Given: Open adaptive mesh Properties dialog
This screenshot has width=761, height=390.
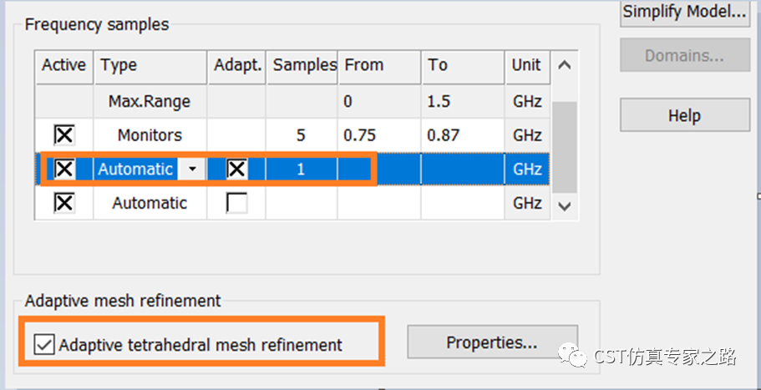Looking at the screenshot, I should [492, 342].
